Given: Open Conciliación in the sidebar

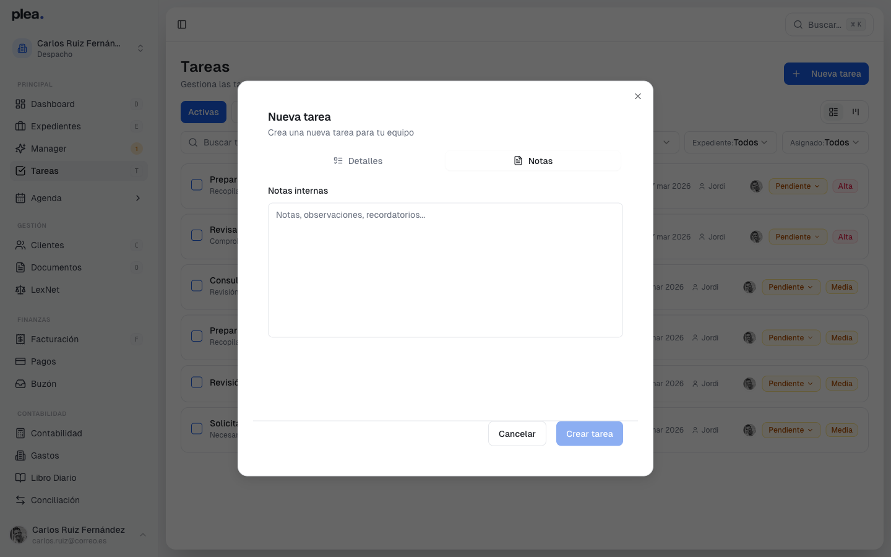Looking at the screenshot, I should [79, 500].
